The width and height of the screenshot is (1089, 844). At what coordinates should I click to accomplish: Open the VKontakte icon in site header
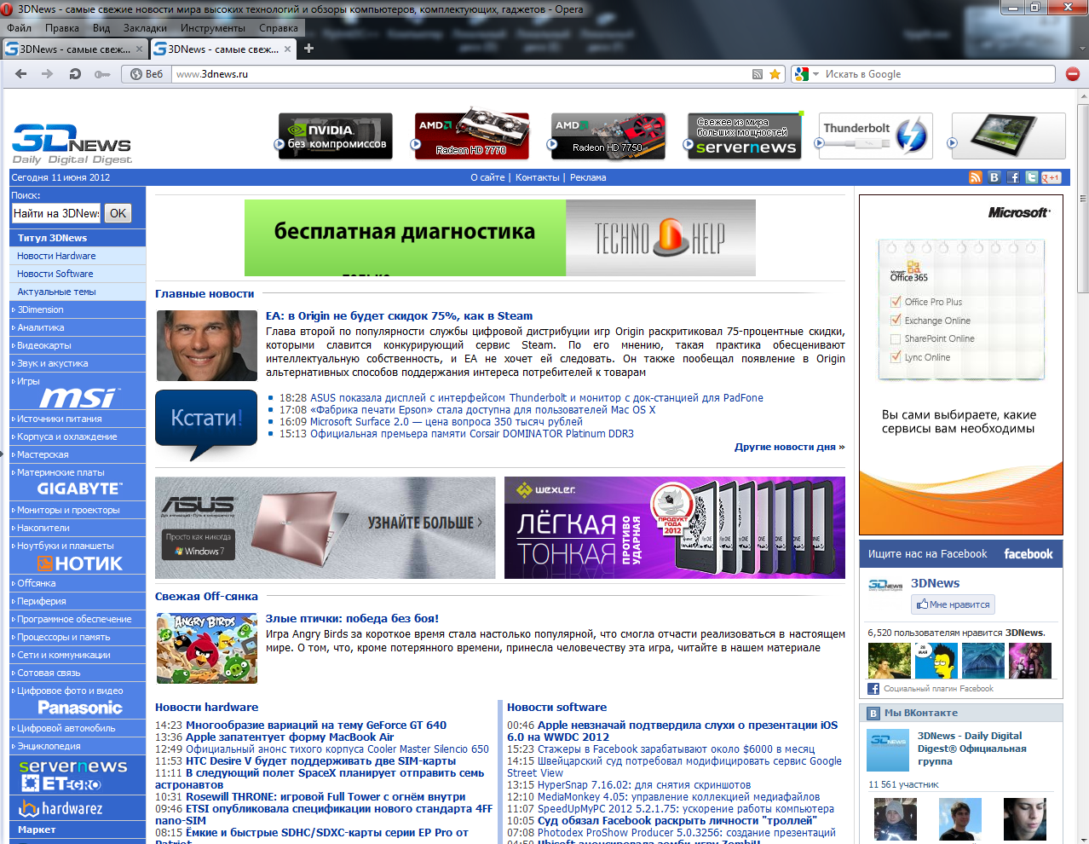point(994,177)
